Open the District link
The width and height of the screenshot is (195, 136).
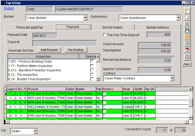(x=9, y=8)
